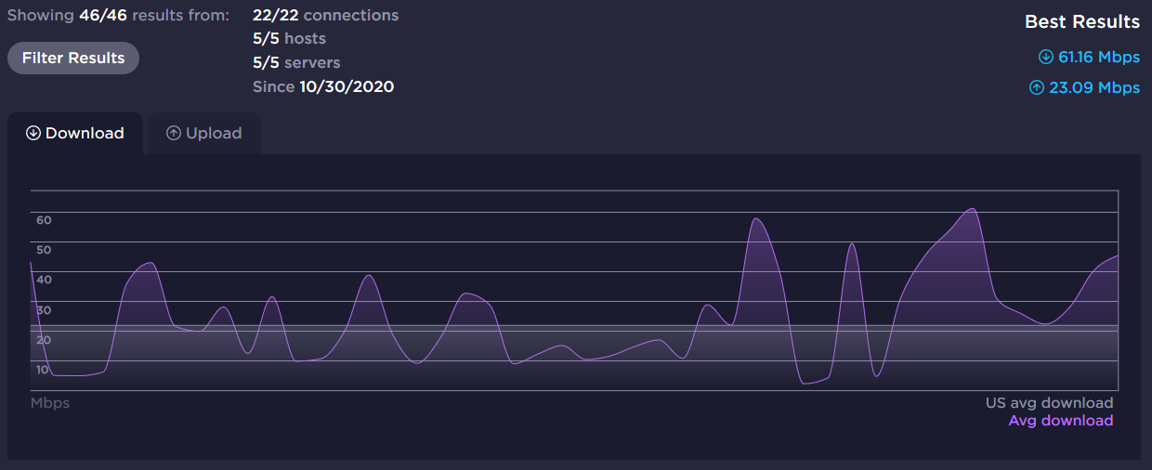
Task: Click the upload arrow icon in Upload tab
Action: 174,133
